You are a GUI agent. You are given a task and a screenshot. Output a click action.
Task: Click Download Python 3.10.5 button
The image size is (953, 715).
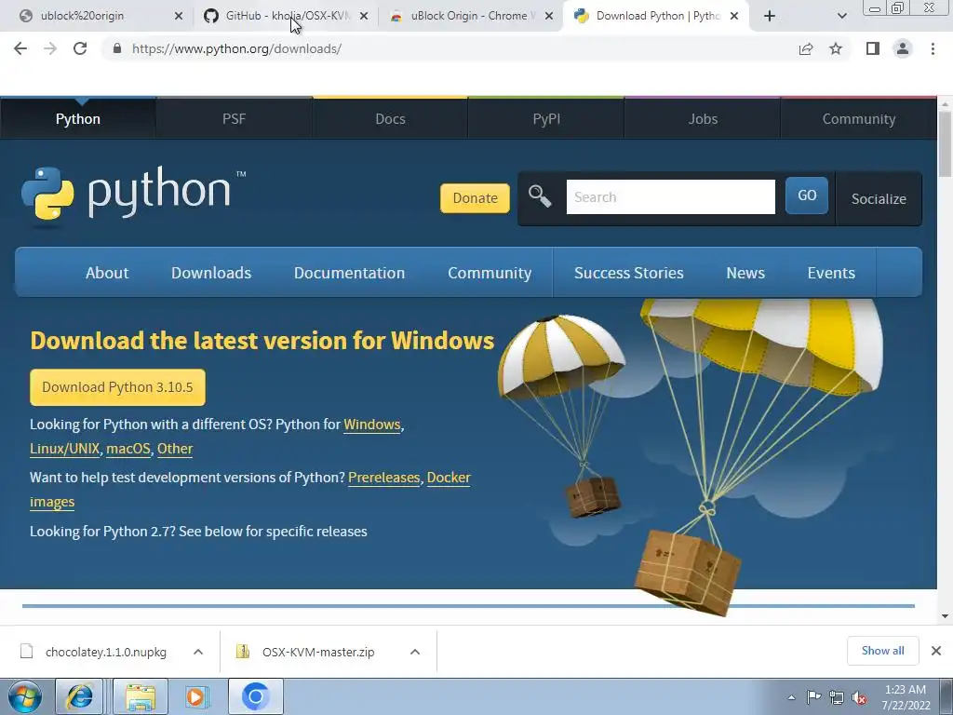[x=117, y=386]
